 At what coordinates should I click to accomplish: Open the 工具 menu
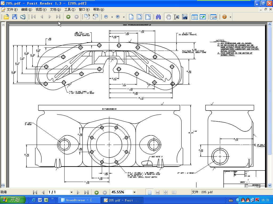click(x=70, y=10)
